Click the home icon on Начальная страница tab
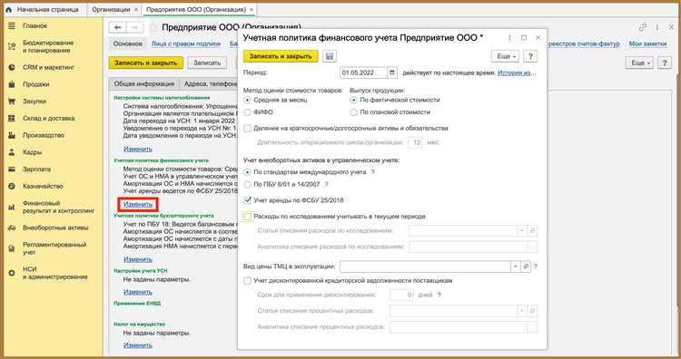Screen dimensions: 681x359 tap(9, 9)
